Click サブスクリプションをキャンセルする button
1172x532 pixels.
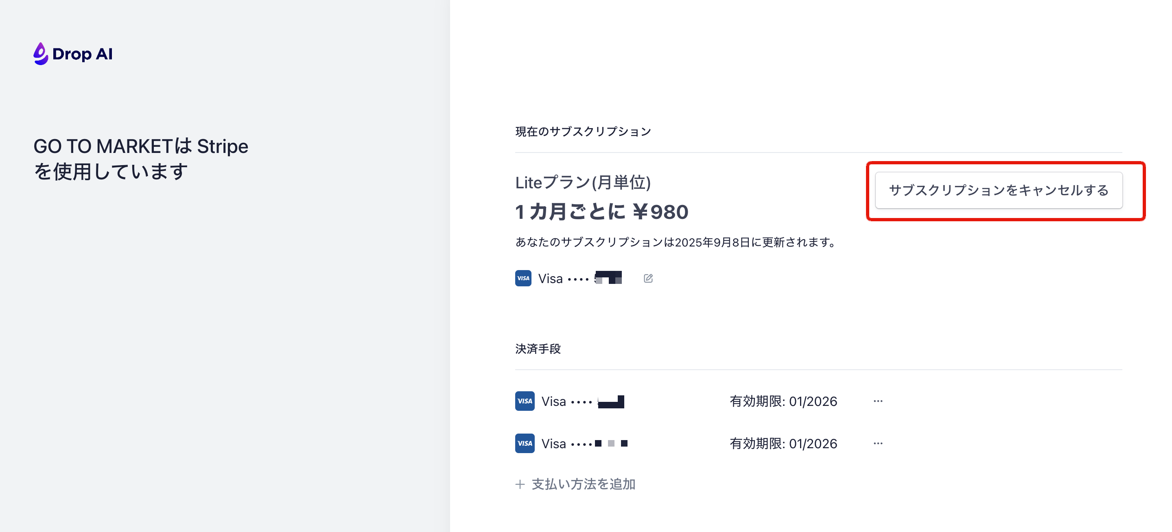coord(999,190)
